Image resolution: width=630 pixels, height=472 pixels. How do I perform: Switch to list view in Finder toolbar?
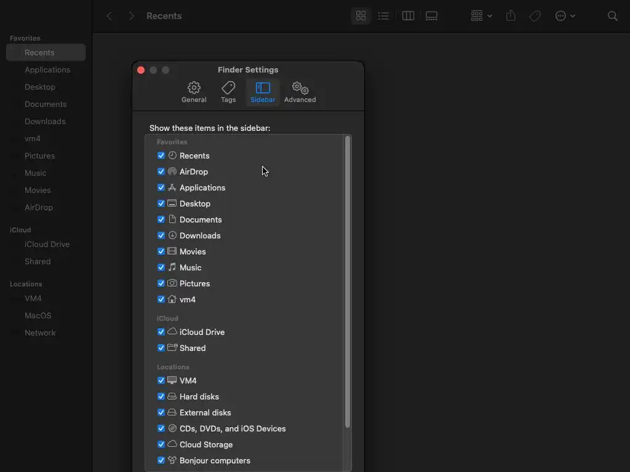[383, 16]
